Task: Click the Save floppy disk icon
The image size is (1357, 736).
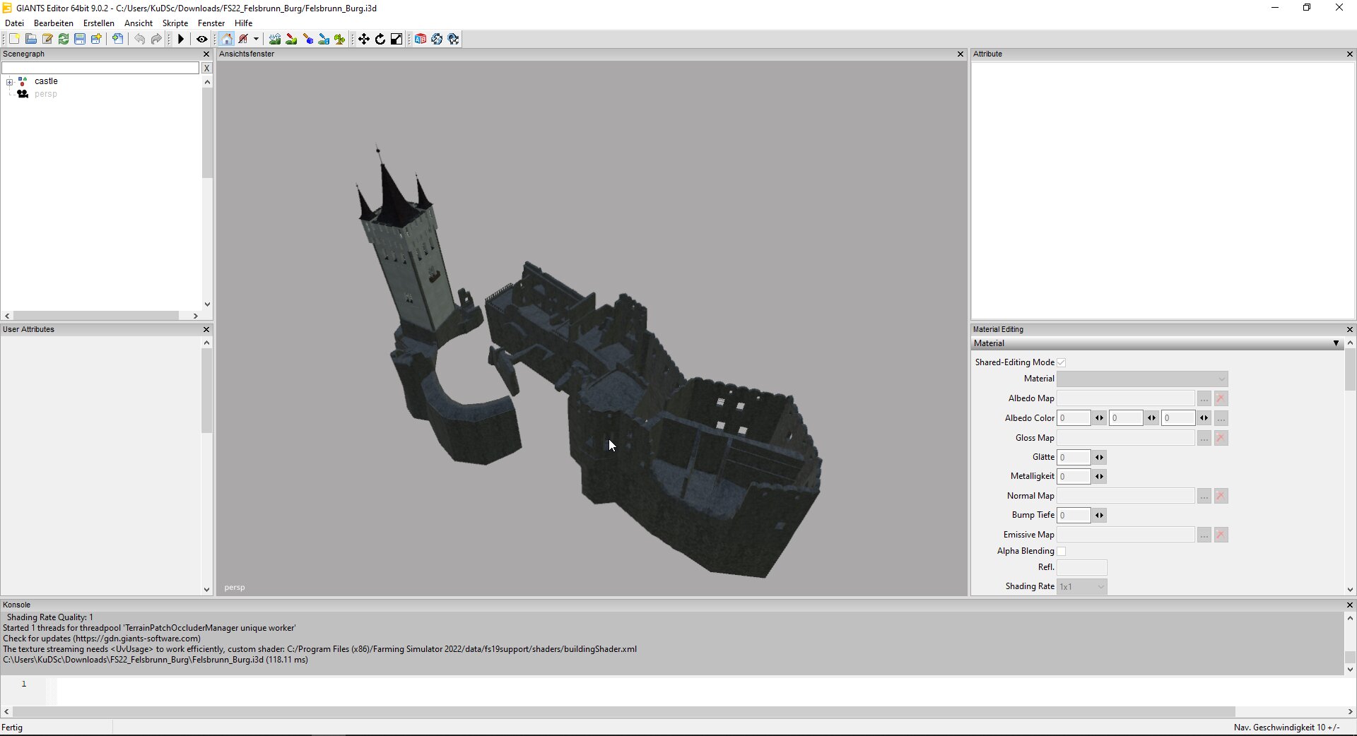Action: click(x=80, y=39)
